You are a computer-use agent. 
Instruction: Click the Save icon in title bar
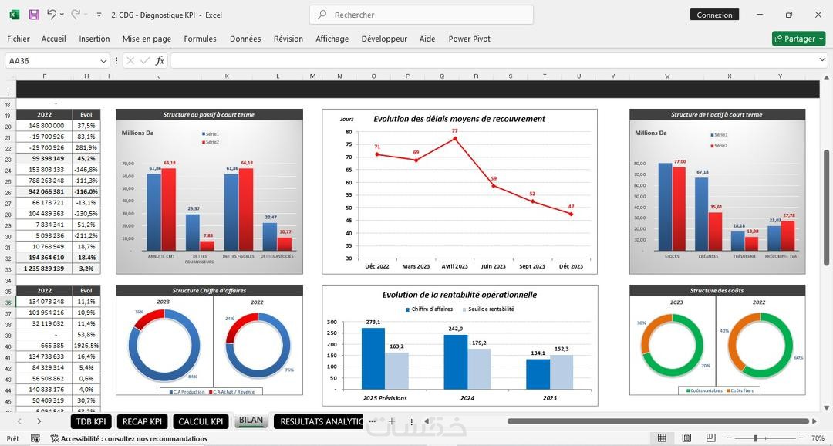point(34,15)
